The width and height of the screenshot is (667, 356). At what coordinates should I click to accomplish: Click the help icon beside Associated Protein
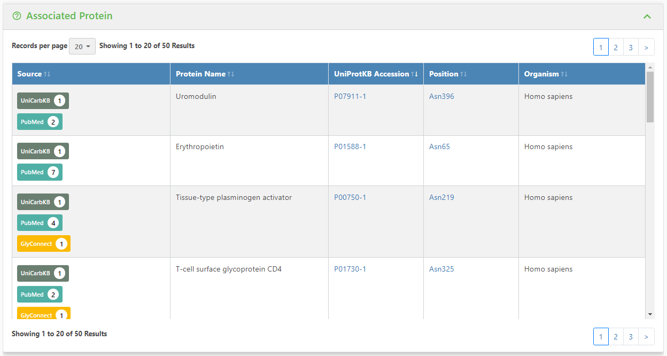coord(17,16)
